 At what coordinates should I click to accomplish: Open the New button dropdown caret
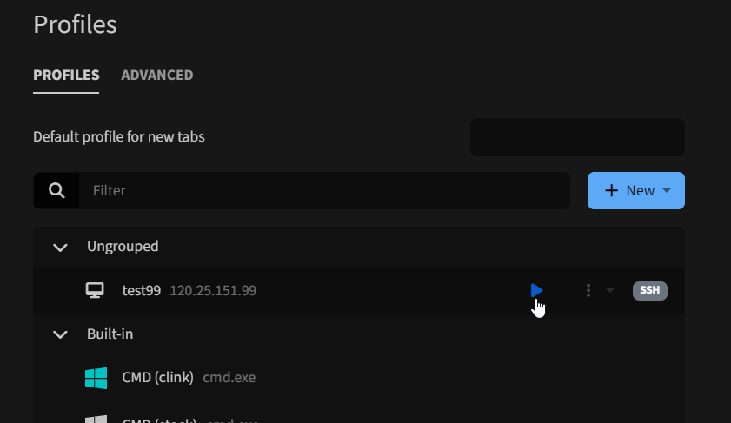point(667,190)
